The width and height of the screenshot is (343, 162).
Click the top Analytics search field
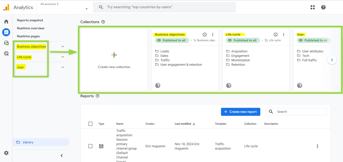click(x=164, y=7)
